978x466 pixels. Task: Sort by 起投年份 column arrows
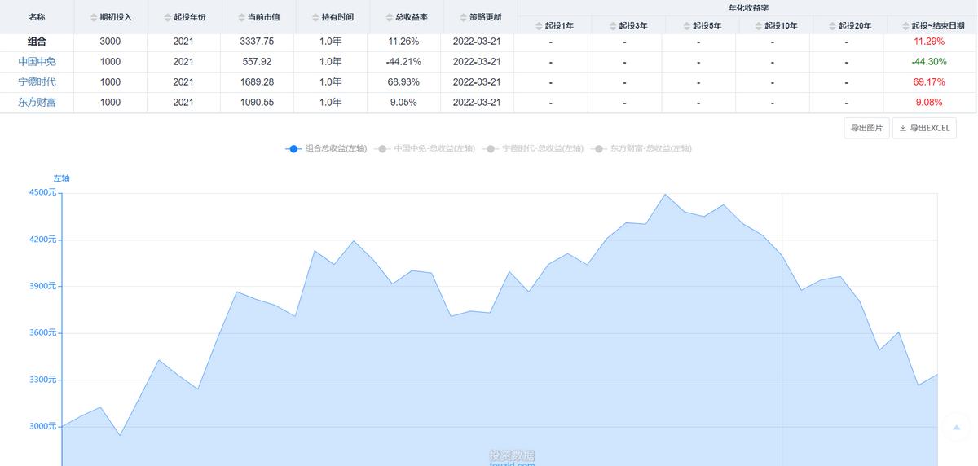tap(166, 17)
